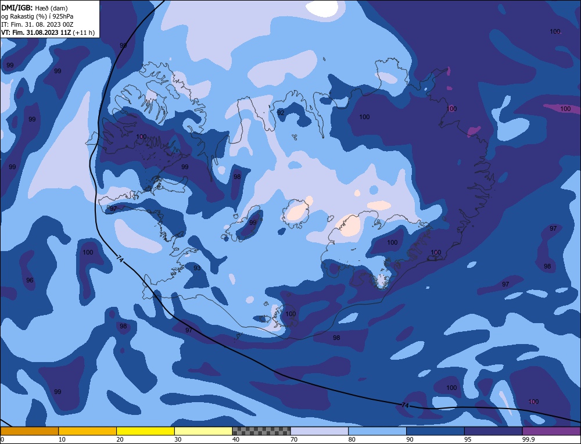This screenshot has height=444, width=581.
Task: Click the legend scale value "90"
Action: 410,439
